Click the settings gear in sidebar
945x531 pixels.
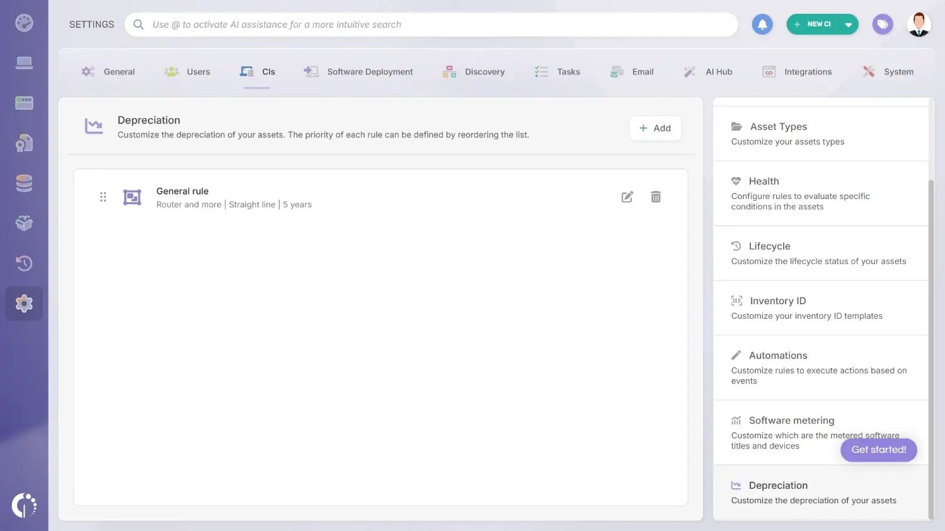coord(24,304)
